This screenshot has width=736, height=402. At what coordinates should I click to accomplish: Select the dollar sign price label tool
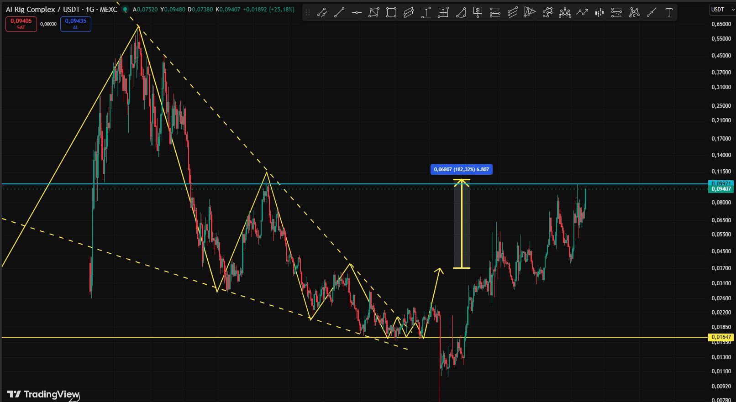[478, 13]
